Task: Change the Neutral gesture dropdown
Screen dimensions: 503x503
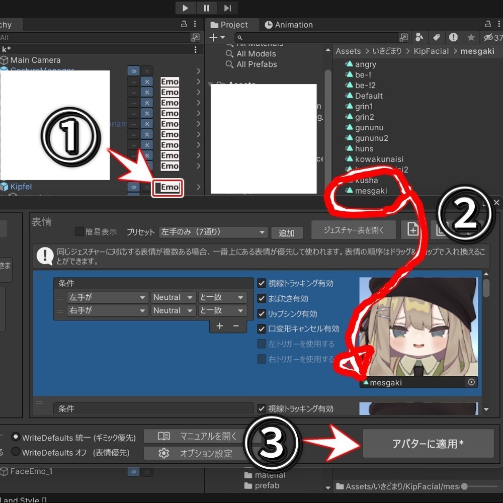Action: pos(173,297)
